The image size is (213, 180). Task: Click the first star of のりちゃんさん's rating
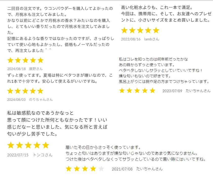coord(10,91)
